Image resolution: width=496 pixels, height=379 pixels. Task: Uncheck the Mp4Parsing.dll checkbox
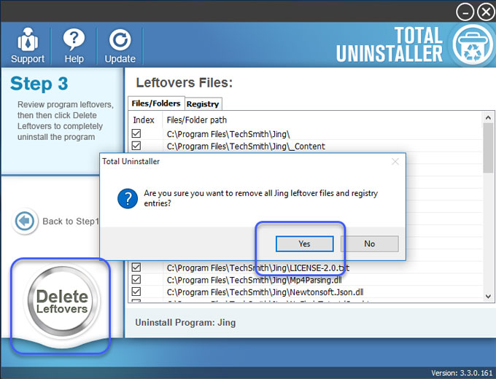coord(136,280)
